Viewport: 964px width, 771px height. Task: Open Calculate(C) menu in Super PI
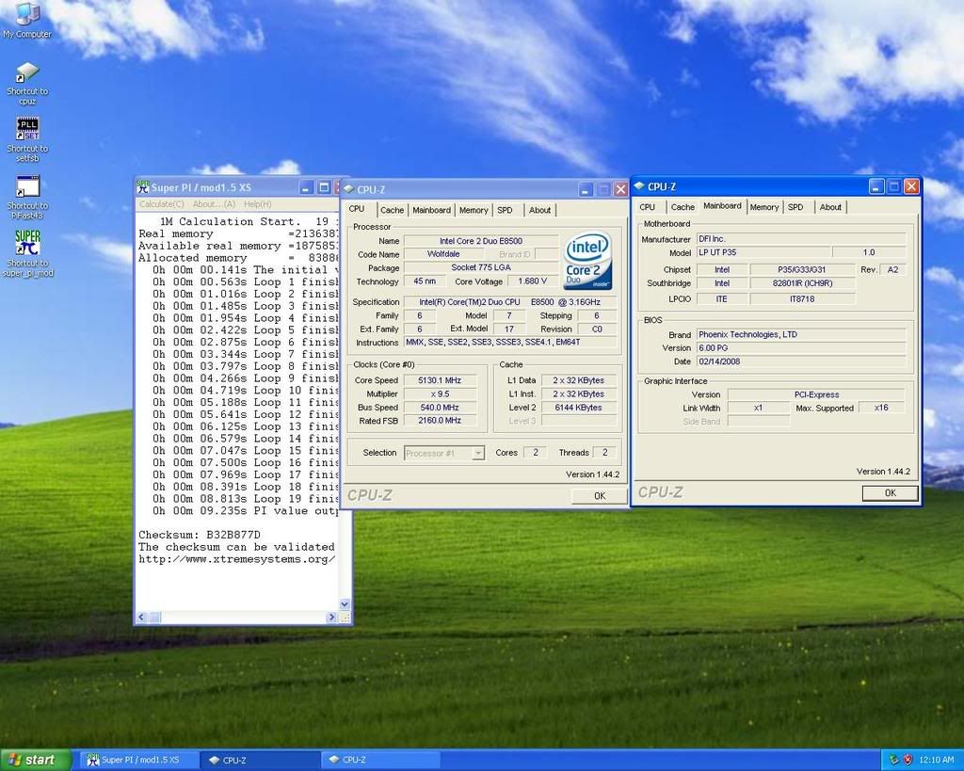point(161,204)
